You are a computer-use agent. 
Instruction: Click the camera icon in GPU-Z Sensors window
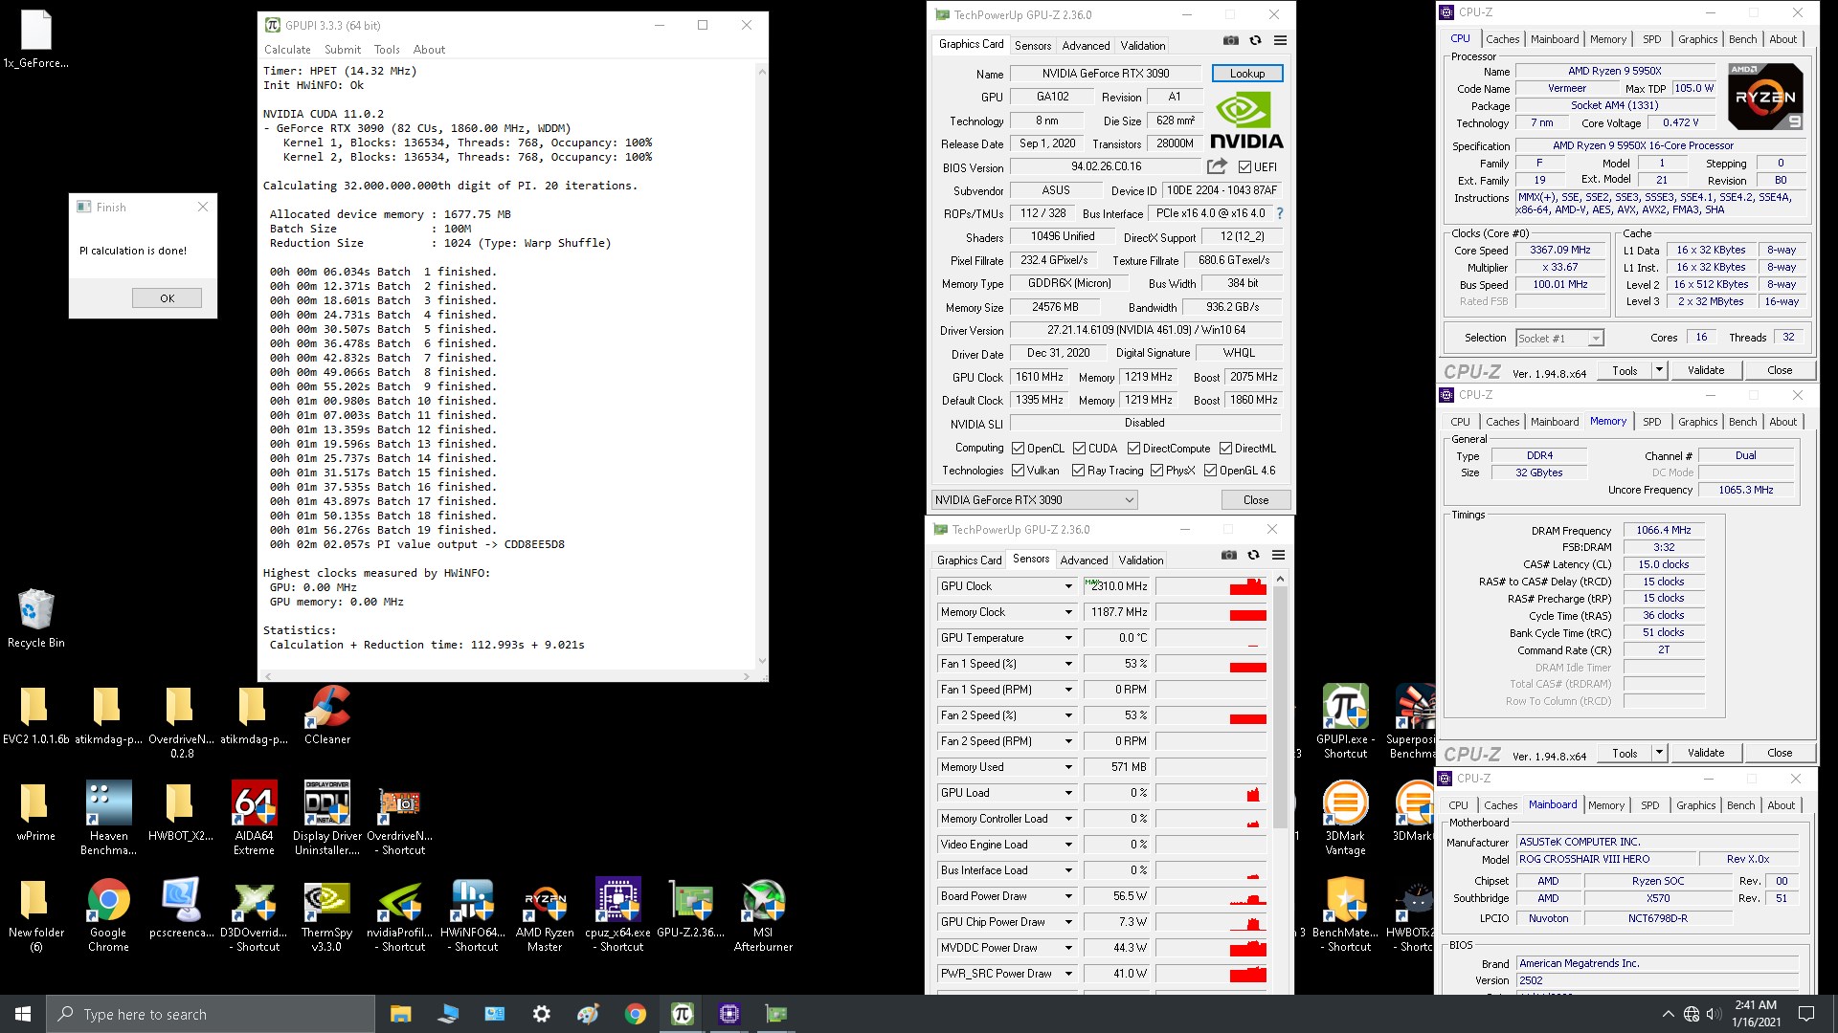[x=1229, y=555]
